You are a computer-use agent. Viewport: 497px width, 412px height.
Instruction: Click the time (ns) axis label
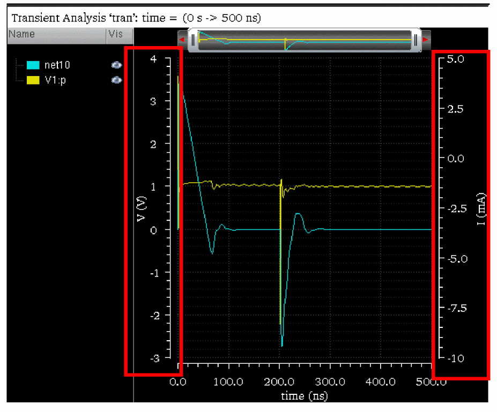click(x=305, y=396)
